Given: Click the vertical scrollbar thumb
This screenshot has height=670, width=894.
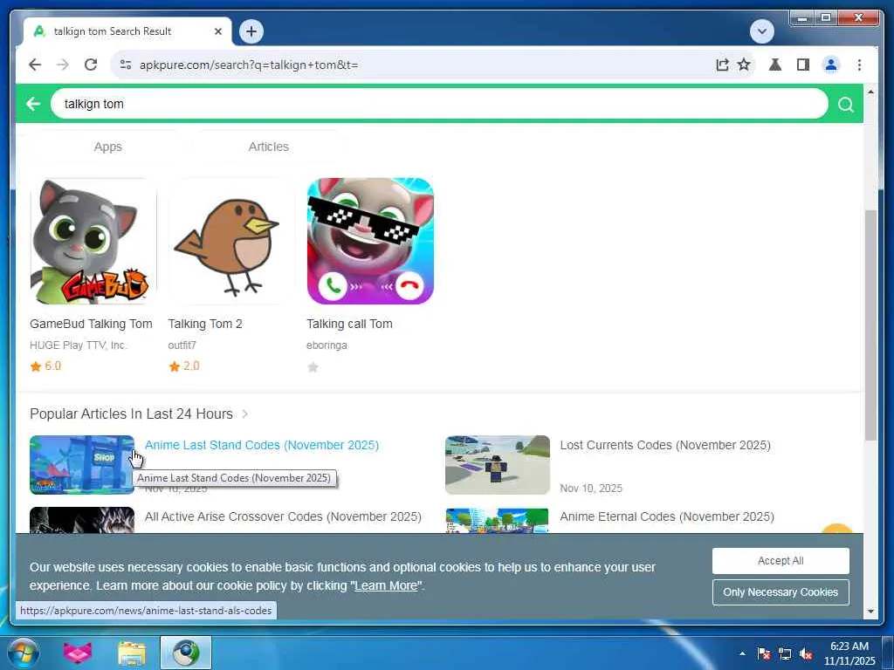Looking at the screenshot, I should click(x=870, y=325).
